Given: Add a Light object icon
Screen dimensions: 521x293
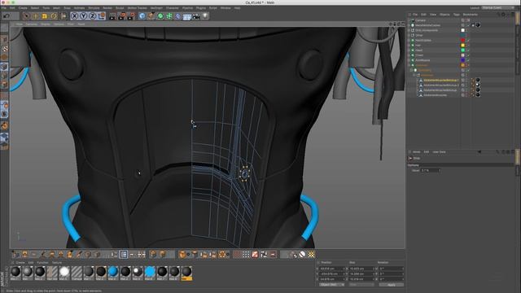Looking at the screenshot, I should coord(205,16).
